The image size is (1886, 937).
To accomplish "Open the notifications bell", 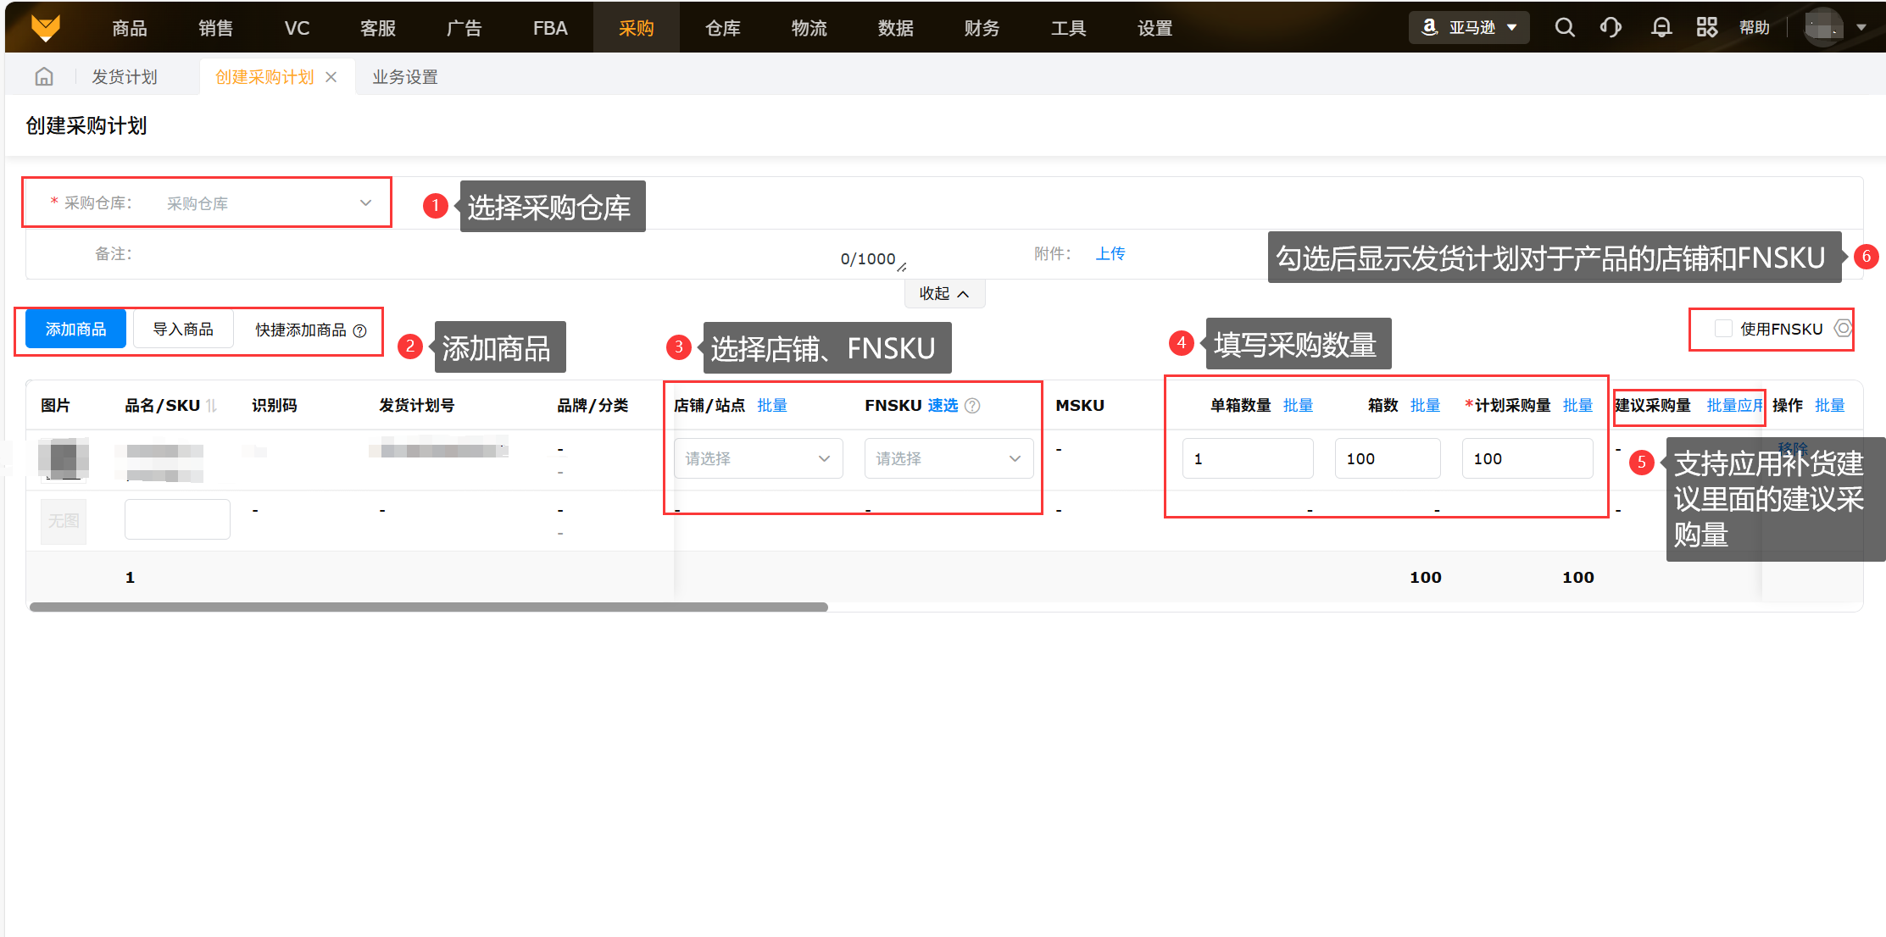I will (x=1661, y=28).
